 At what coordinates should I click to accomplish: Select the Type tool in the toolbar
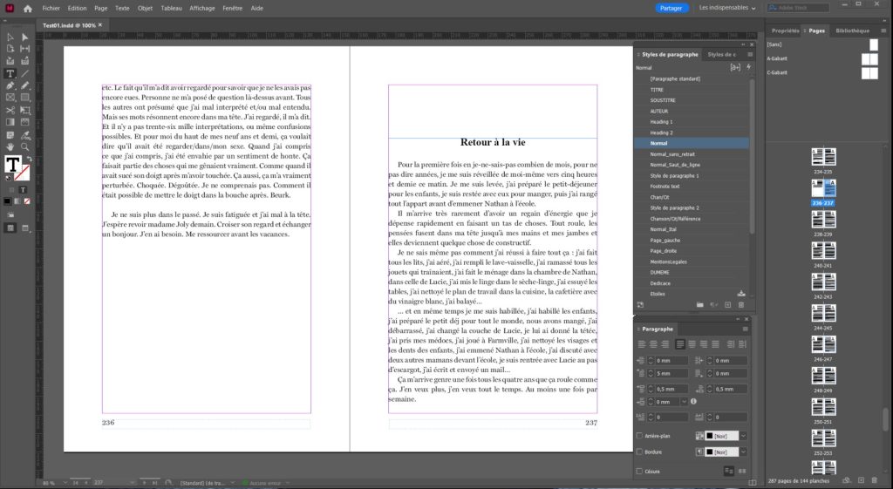coord(10,73)
